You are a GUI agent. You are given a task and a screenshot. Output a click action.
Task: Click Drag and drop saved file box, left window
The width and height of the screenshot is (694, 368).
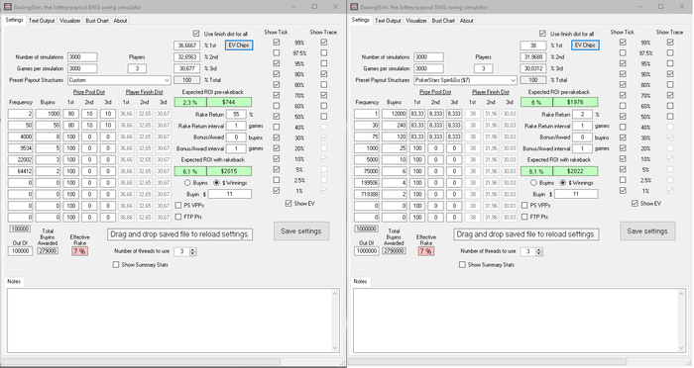click(x=180, y=234)
